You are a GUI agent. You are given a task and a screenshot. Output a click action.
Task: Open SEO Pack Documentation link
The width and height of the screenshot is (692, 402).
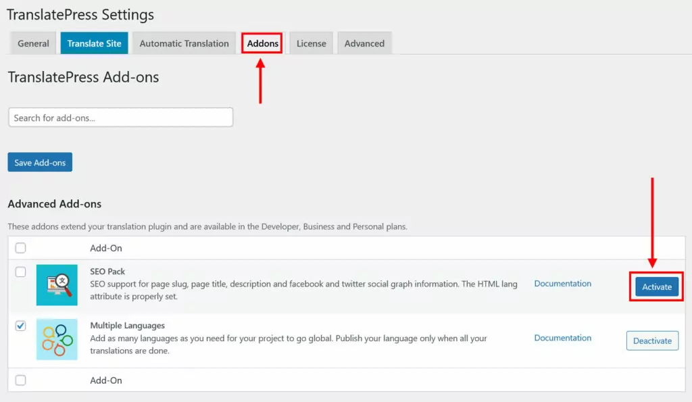[x=563, y=283]
